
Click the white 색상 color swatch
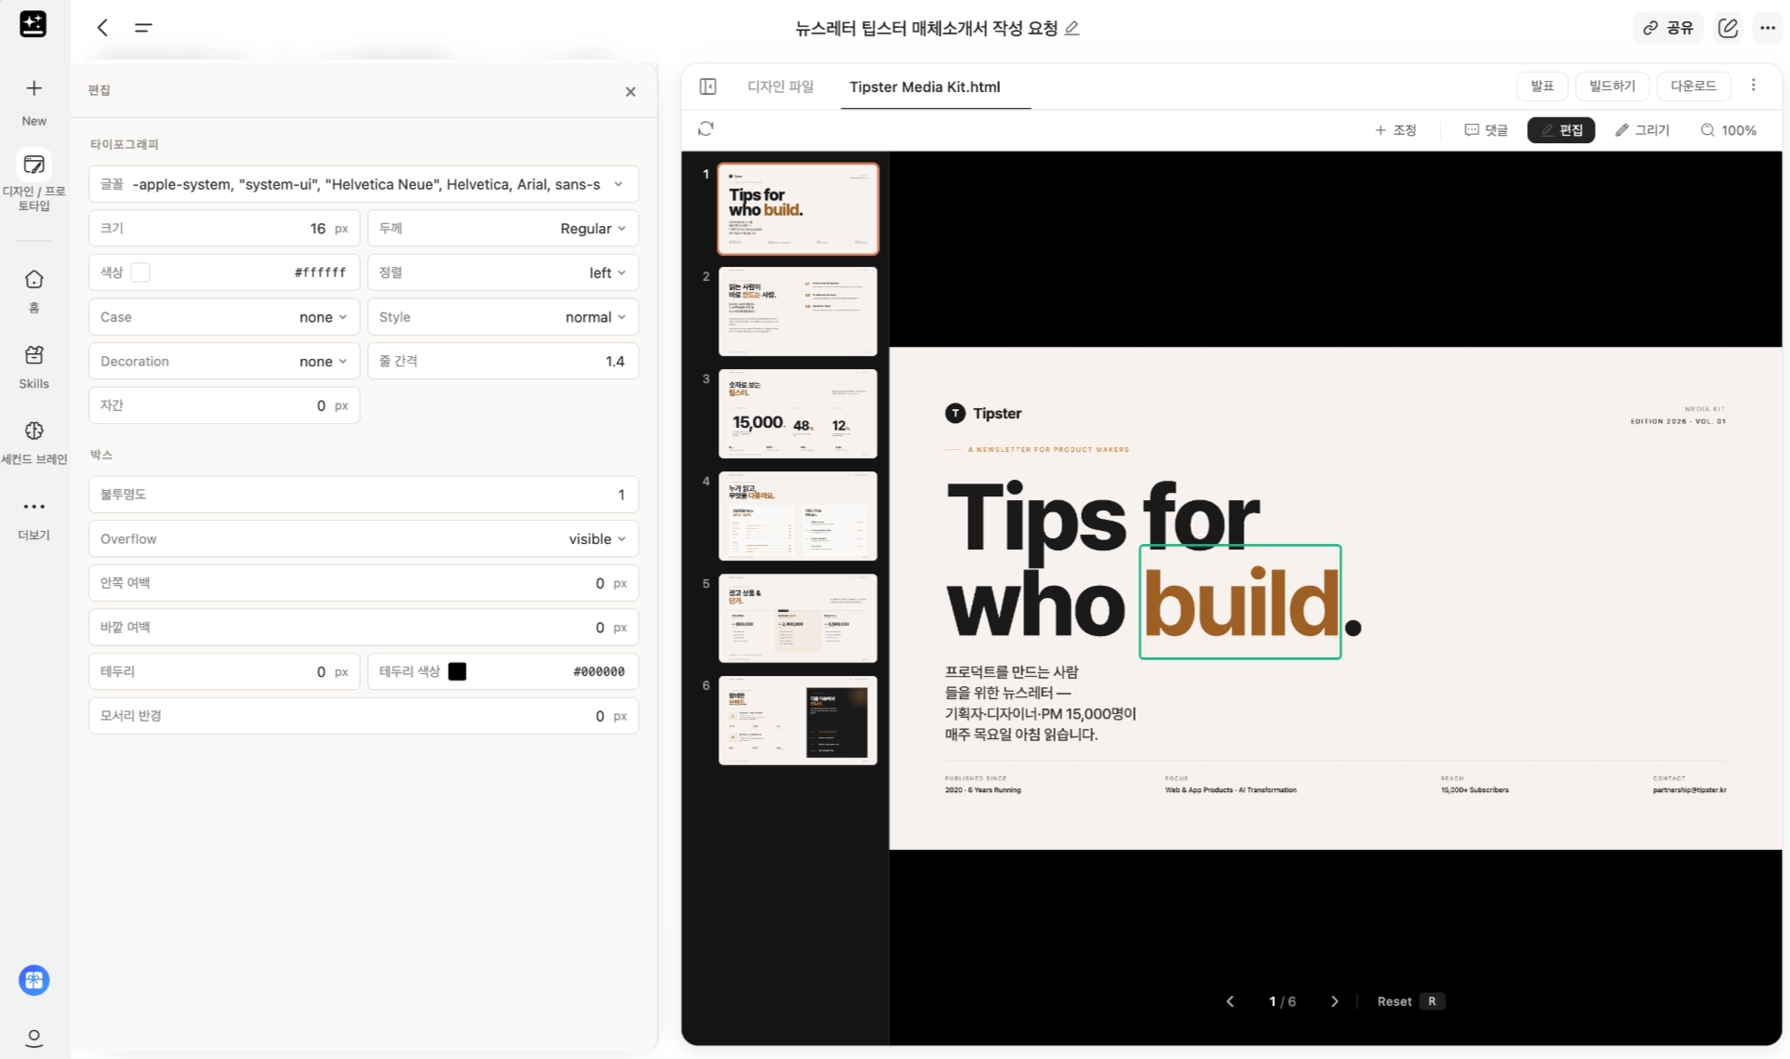point(141,272)
